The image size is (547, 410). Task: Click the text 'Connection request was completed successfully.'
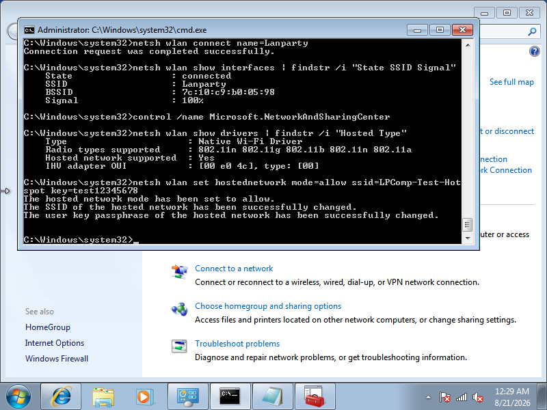pos(149,52)
